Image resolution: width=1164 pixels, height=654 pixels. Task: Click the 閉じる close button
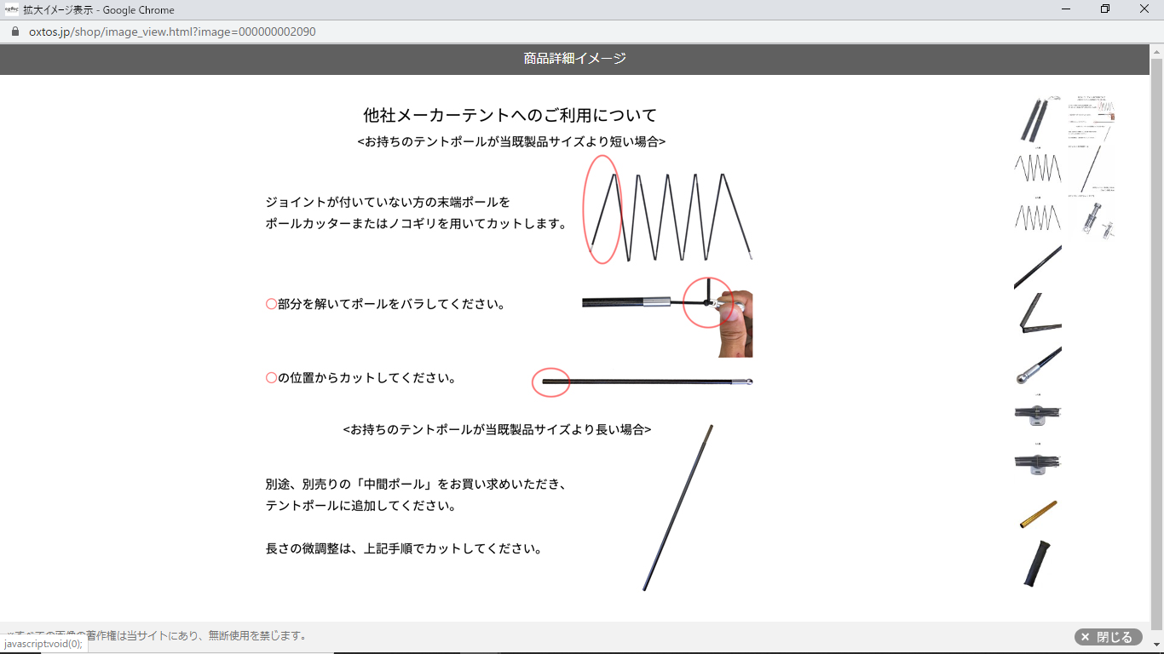(x=1108, y=637)
